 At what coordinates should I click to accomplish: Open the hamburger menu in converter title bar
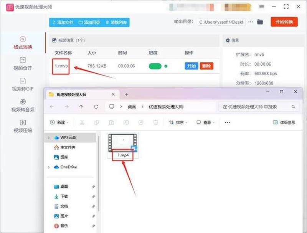point(262,7)
